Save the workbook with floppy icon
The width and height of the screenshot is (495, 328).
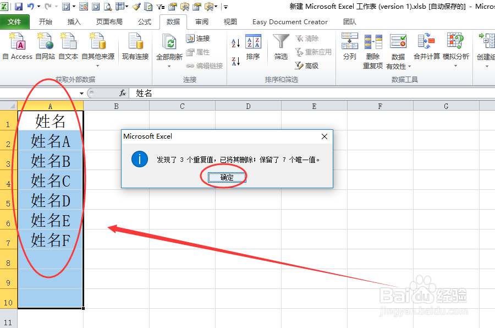pyautogui.click(x=19, y=6)
